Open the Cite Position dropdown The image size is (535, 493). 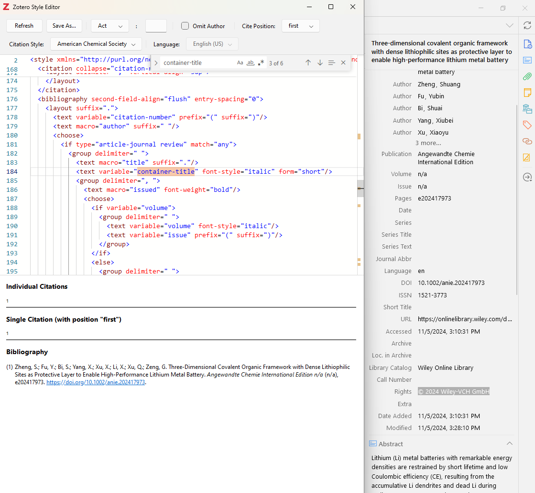[x=301, y=26]
